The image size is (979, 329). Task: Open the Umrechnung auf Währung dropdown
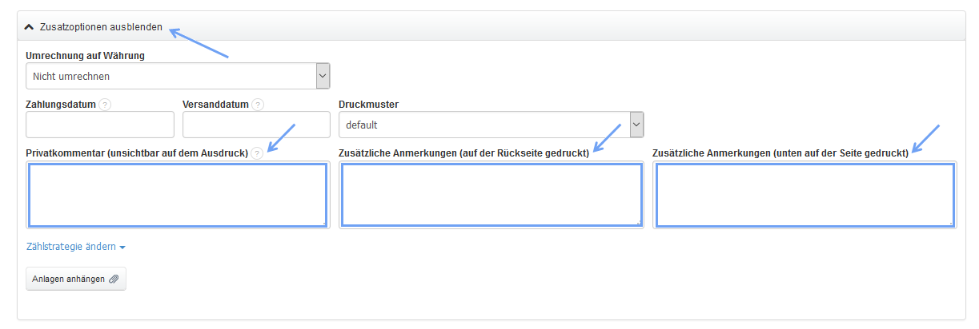coord(177,77)
